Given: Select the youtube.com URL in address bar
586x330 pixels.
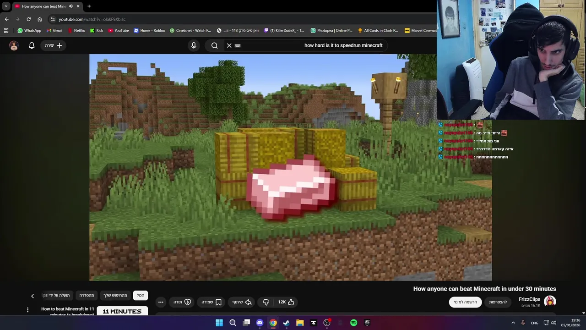Looking at the screenshot, I should 92,19.
